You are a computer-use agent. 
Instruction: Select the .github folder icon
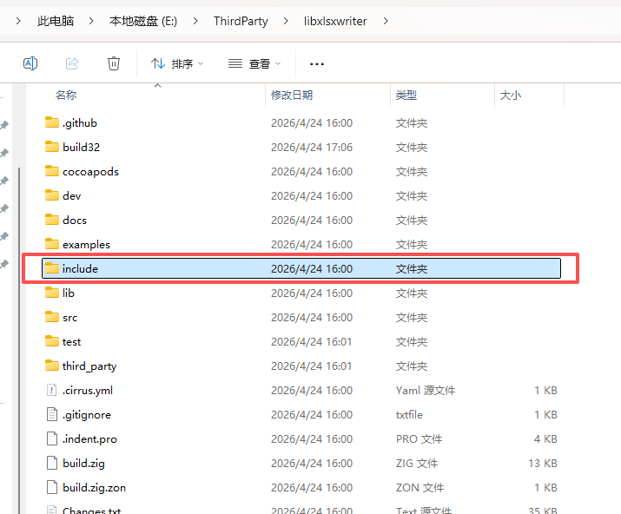(x=52, y=122)
